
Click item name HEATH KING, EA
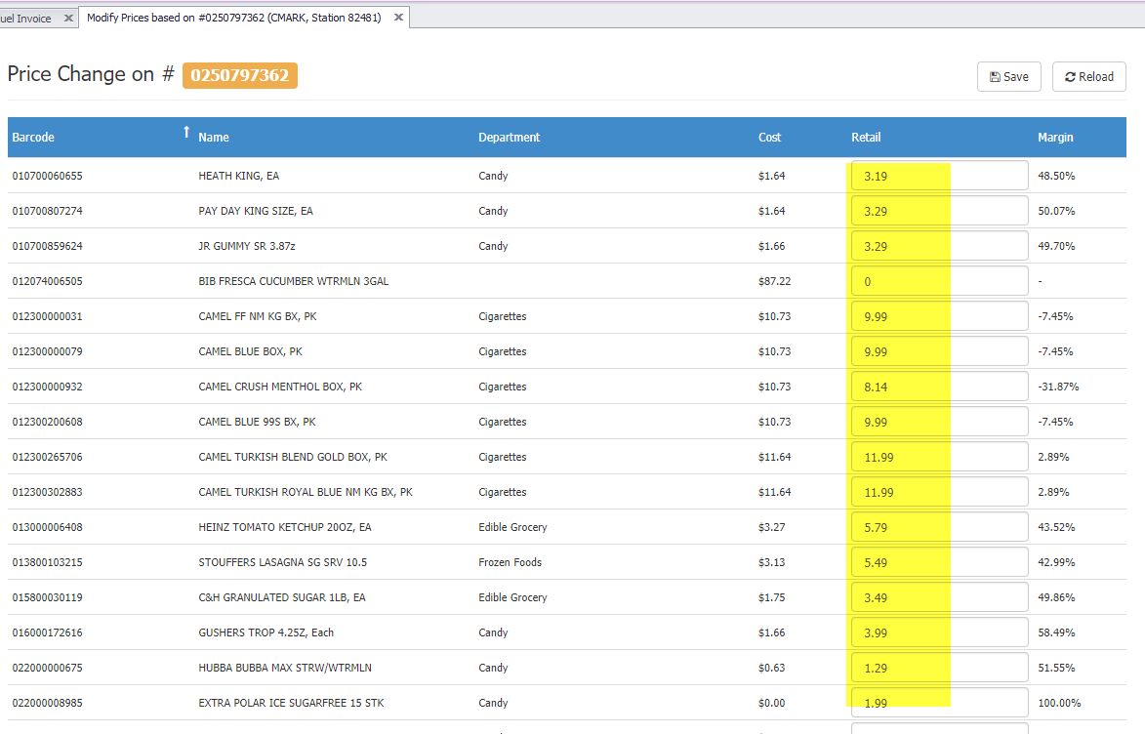[x=239, y=176]
